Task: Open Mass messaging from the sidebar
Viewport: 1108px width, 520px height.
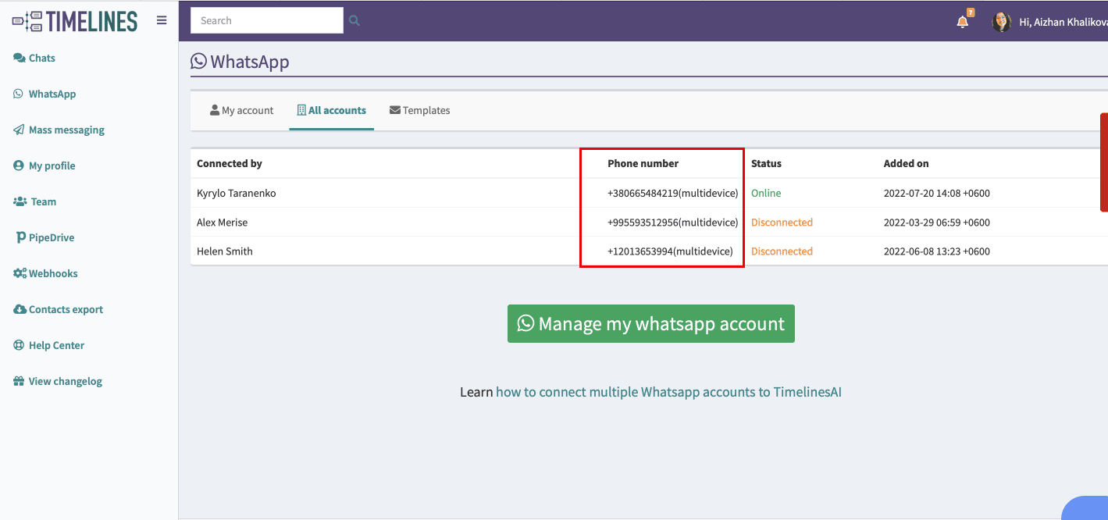Action: coord(66,130)
